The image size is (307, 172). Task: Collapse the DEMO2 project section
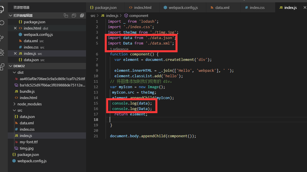[x=11, y=66]
